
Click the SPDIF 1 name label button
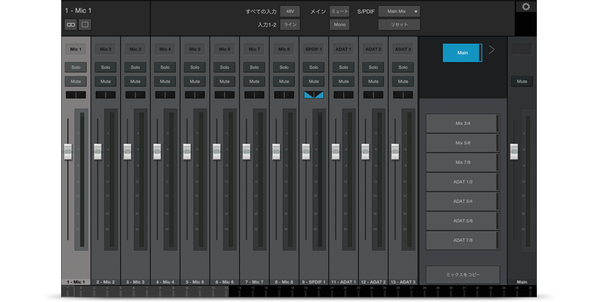point(314,49)
